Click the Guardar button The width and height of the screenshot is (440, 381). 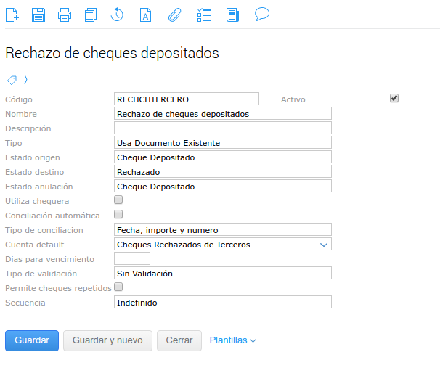[32, 340]
